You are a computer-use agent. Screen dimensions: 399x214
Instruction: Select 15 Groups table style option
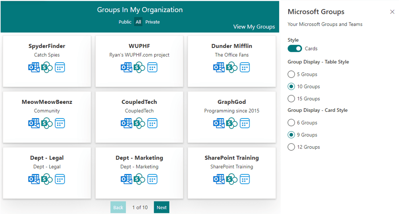tap(291, 99)
